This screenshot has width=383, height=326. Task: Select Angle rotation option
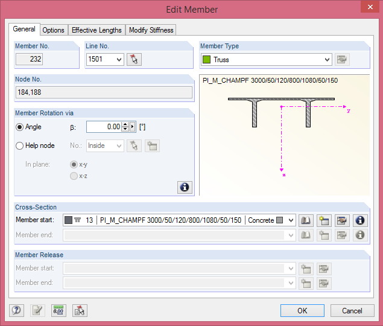click(x=19, y=127)
